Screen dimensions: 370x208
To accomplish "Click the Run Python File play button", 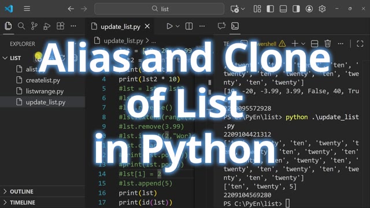I will (x=169, y=26).
